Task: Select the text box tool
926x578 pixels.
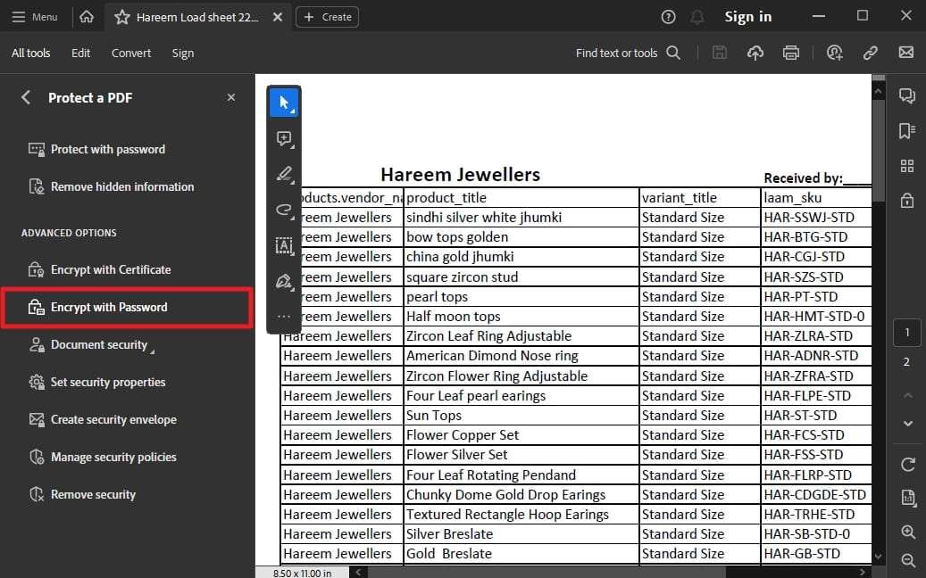Action: click(x=284, y=245)
